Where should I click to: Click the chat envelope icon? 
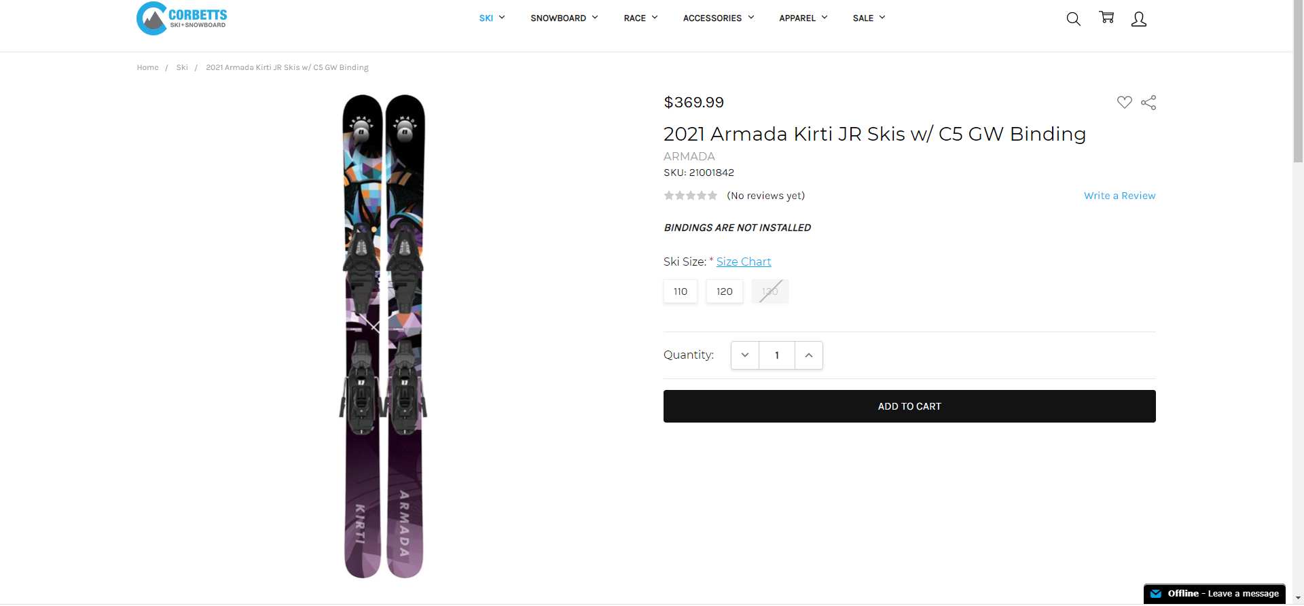(1158, 593)
